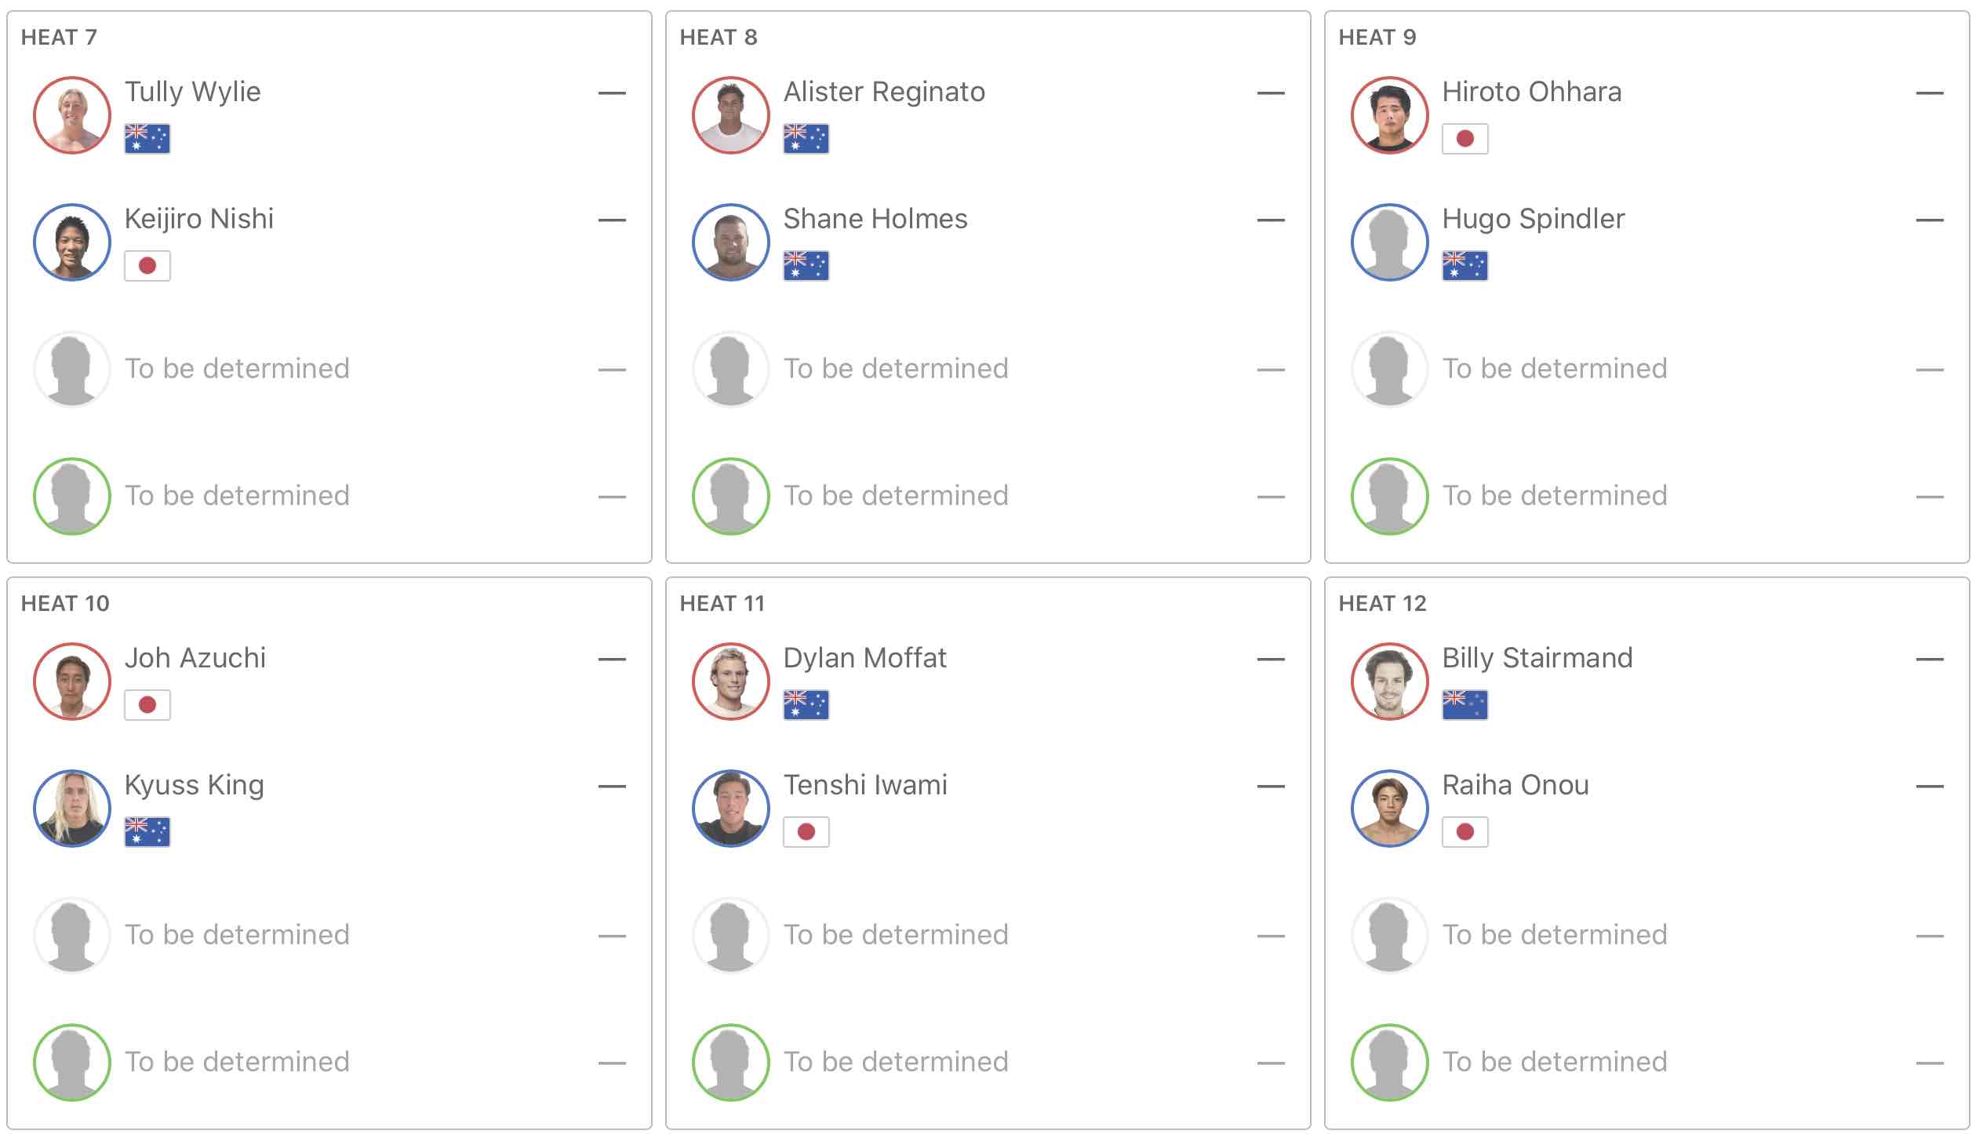Click the Japanese flag under Raiha Onou
The image size is (1983, 1134).
[x=1465, y=832]
